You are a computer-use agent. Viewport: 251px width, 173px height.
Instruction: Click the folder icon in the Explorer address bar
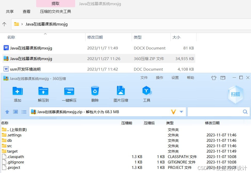tap(17, 24)
